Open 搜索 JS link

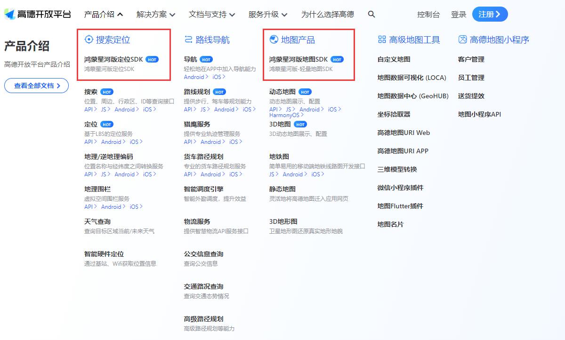click(x=105, y=109)
